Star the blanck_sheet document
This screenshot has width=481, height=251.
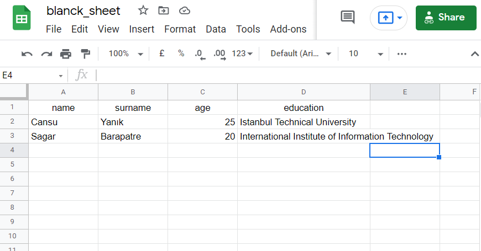pos(143,10)
